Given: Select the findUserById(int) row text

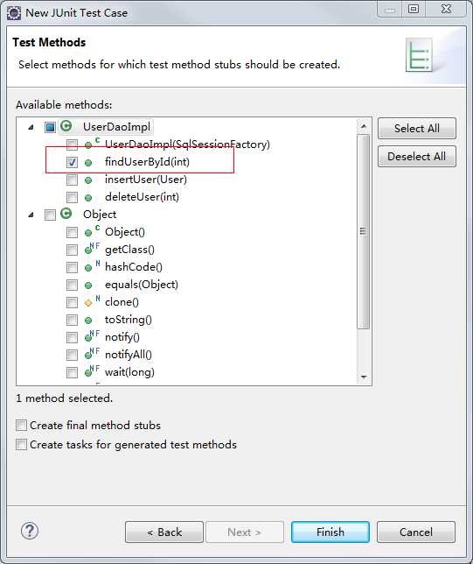Looking at the screenshot, I should [147, 162].
